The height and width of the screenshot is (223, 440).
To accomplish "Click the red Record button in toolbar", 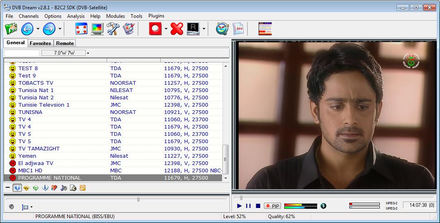I will tap(155, 29).
